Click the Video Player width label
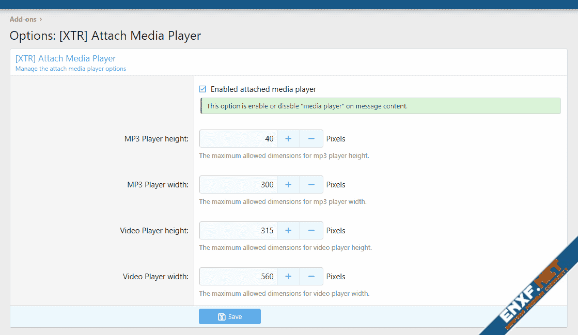This screenshot has height=335, width=578. [155, 277]
